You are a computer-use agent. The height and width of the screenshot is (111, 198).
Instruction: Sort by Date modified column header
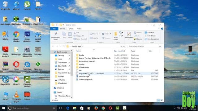(119, 51)
